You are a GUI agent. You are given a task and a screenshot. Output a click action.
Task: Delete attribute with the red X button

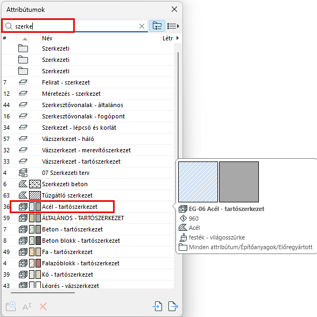click(x=43, y=306)
